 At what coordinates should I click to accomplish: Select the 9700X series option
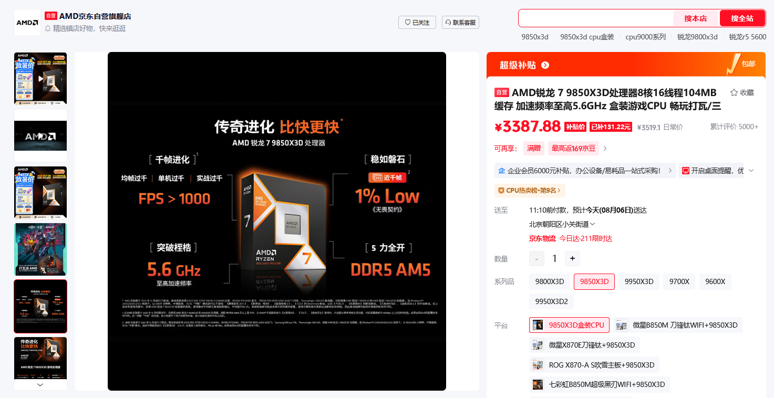point(679,282)
